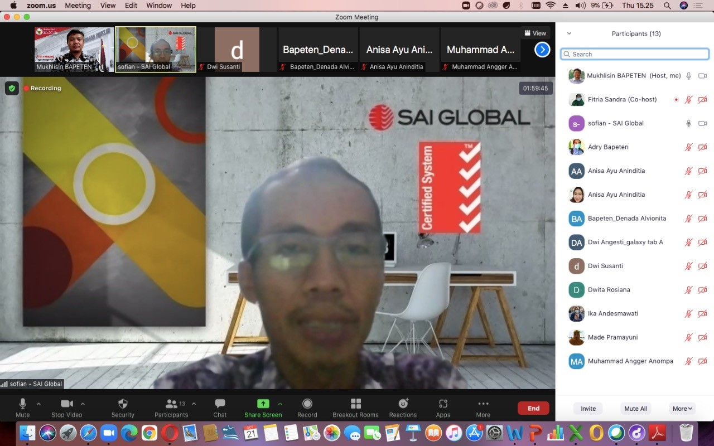Image resolution: width=714 pixels, height=446 pixels.
Task: Select the Bapeten_Dena... video thumbnail
Action: tap(318, 50)
